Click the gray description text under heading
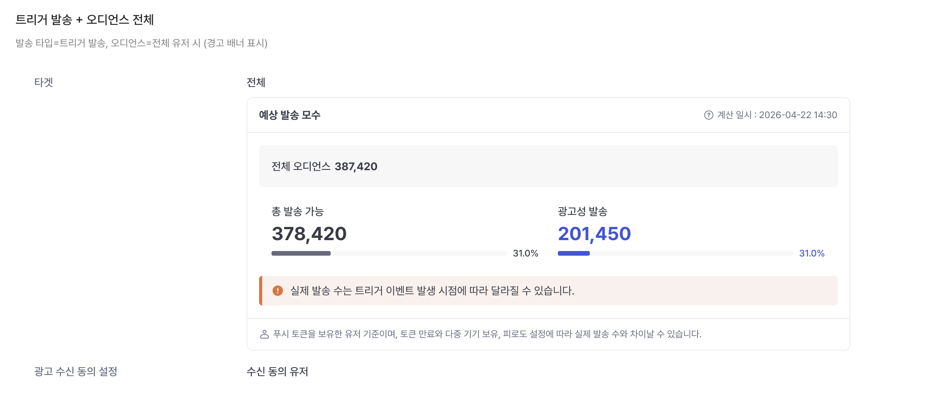Image resolution: width=943 pixels, height=408 pixels. pyautogui.click(x=142, y=43)
